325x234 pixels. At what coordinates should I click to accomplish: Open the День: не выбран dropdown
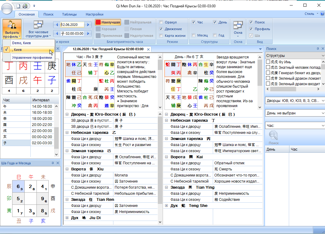[323, 113]
